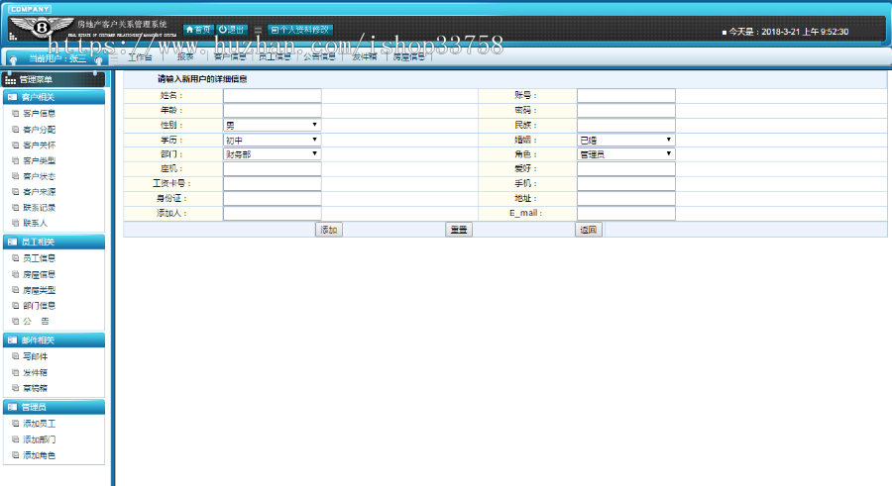Open 写邮件 compose mail icon
The width and height of the screenshot is (892, 486).
[15, 356]
